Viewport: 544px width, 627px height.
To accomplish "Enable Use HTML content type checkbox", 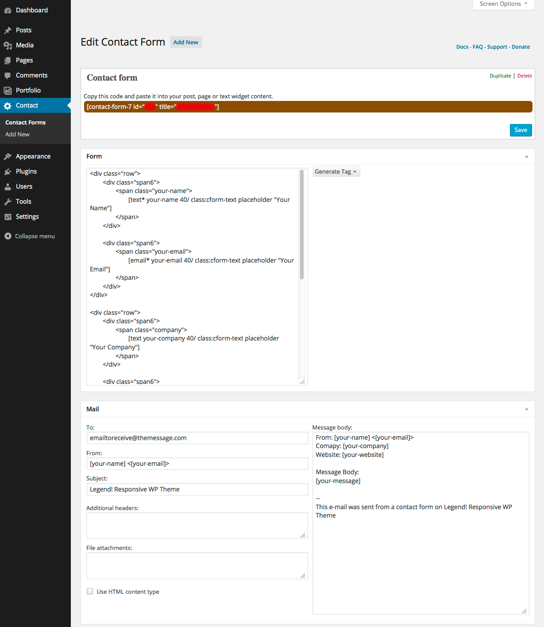I will [x=90, y=591].
